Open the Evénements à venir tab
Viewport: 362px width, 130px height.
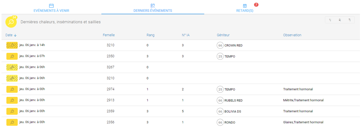pos(51,11)
